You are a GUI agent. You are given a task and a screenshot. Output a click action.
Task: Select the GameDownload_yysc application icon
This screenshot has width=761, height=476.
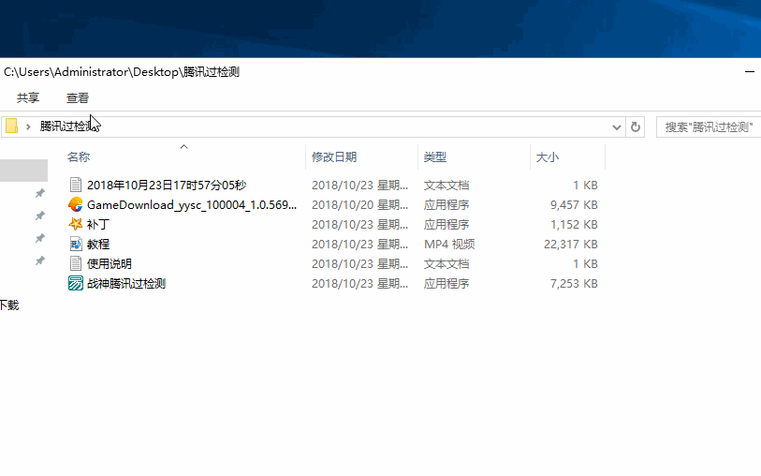[x=75, y=204]
